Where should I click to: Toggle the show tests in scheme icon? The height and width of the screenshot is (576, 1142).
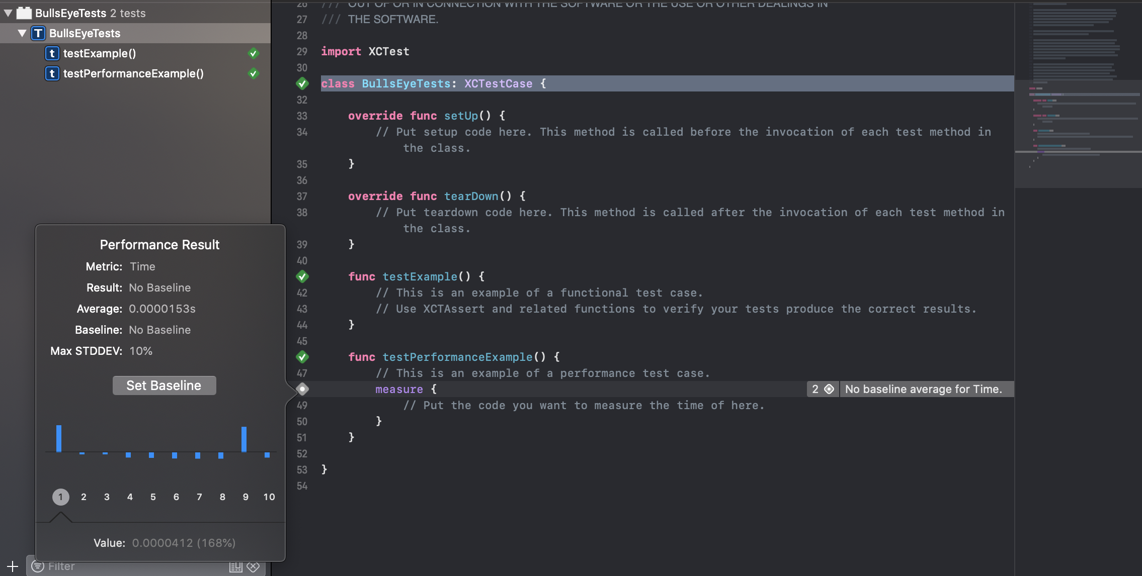pyautogui.click(x=235, y=567)
